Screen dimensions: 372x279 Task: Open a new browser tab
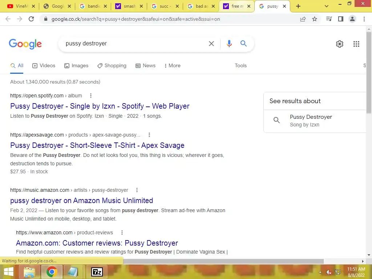coord(298,7)
